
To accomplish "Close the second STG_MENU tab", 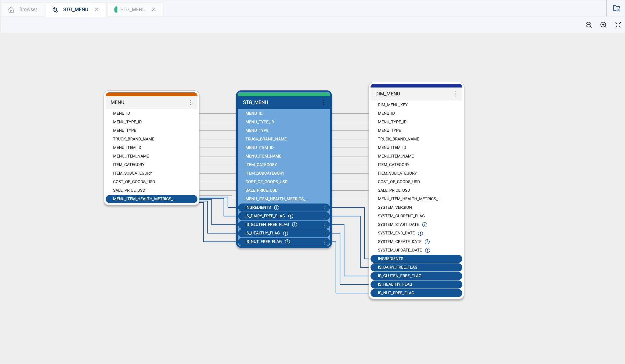I will 154,9.
